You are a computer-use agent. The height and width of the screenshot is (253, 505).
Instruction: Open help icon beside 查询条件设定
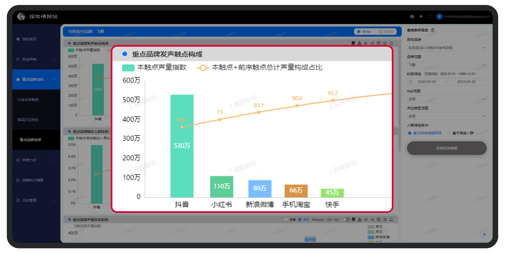coord(433,30)
